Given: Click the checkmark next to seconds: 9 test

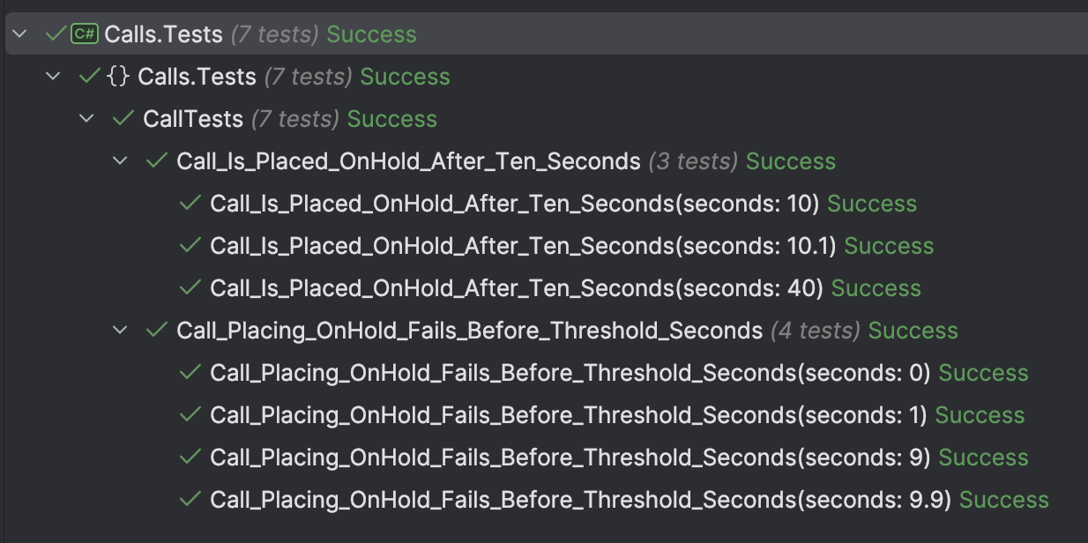Looking at the screenshot, I should coord(189,457).
